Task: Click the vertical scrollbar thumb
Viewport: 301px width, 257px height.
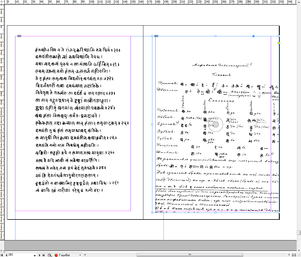Action: pyautogui.click(x=299, y=233)
